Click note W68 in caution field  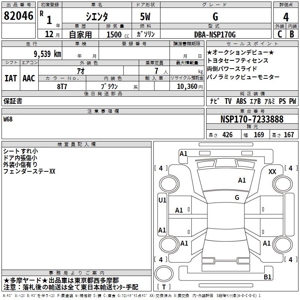click(8, 119)
